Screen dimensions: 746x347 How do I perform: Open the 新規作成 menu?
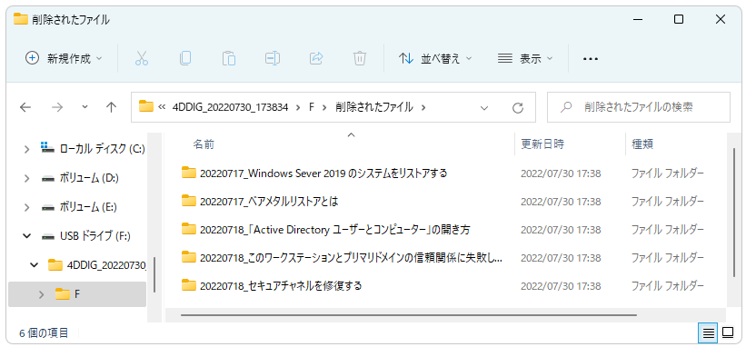64,58
